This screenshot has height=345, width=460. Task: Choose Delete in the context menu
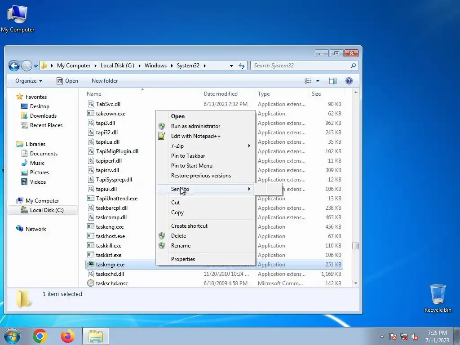point(205,236)
